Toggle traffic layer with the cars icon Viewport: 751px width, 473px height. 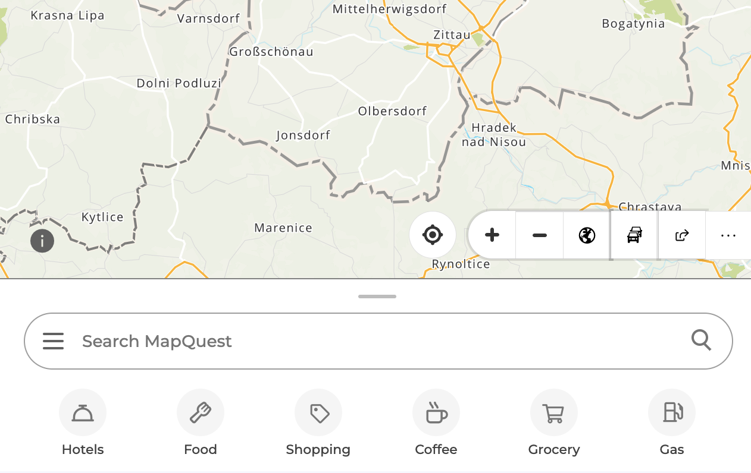(634, 235)
